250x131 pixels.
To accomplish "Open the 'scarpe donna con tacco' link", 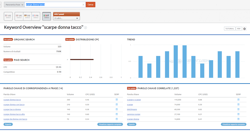I will 14,104.
